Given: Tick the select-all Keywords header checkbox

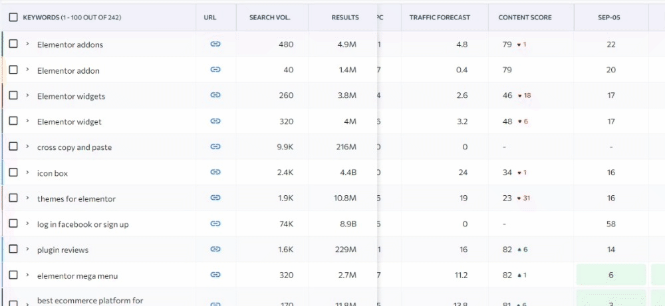Looking at the screenshot, I should pyautogui.click(x=13, y=17).
